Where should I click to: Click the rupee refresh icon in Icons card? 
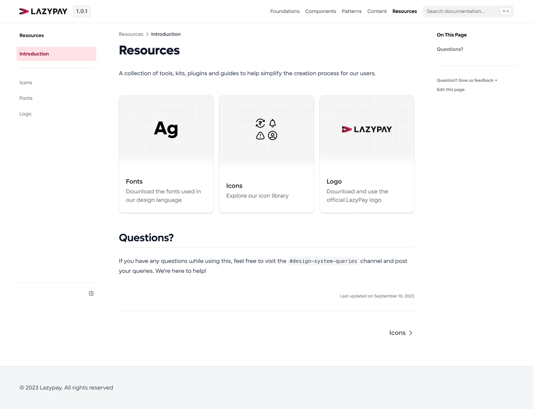[260, 123]
